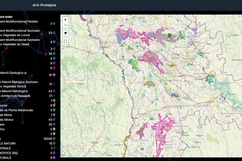Click the Comrat label on the map

(161, 135)
